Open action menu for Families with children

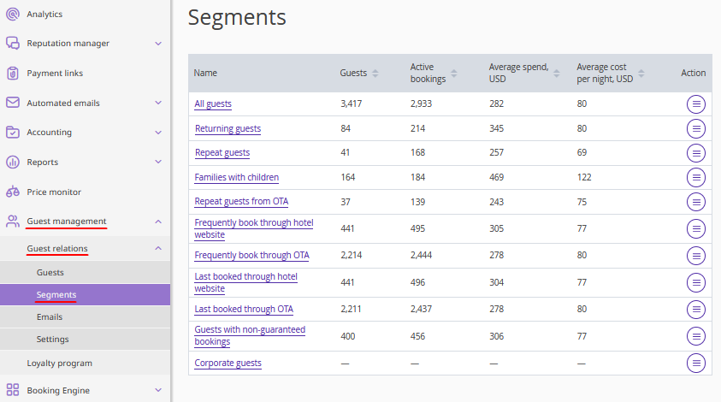pos(696,178)
